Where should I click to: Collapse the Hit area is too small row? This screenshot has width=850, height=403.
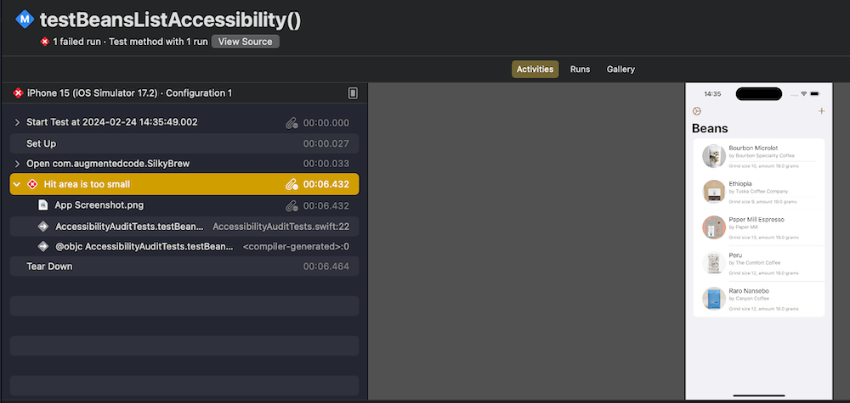(x=18, y=184)
